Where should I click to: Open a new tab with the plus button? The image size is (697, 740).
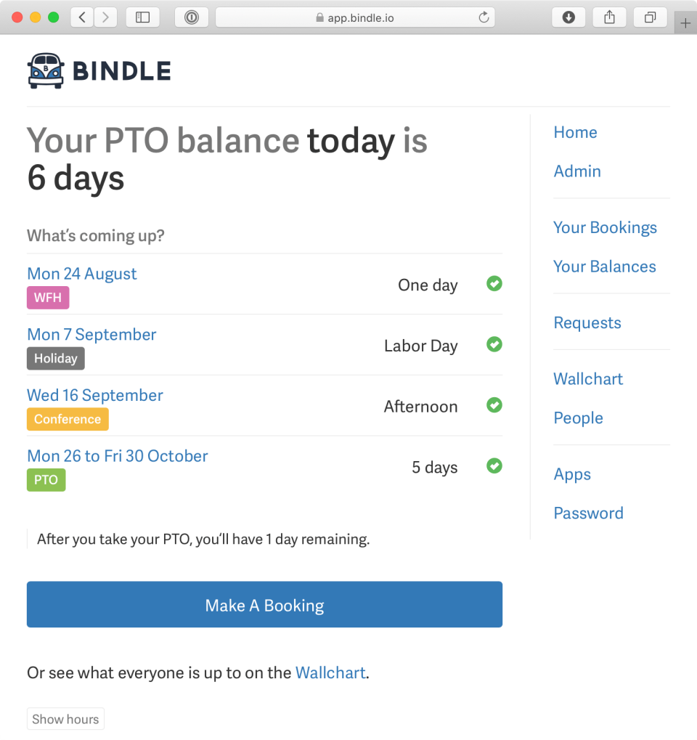[685, 23]
